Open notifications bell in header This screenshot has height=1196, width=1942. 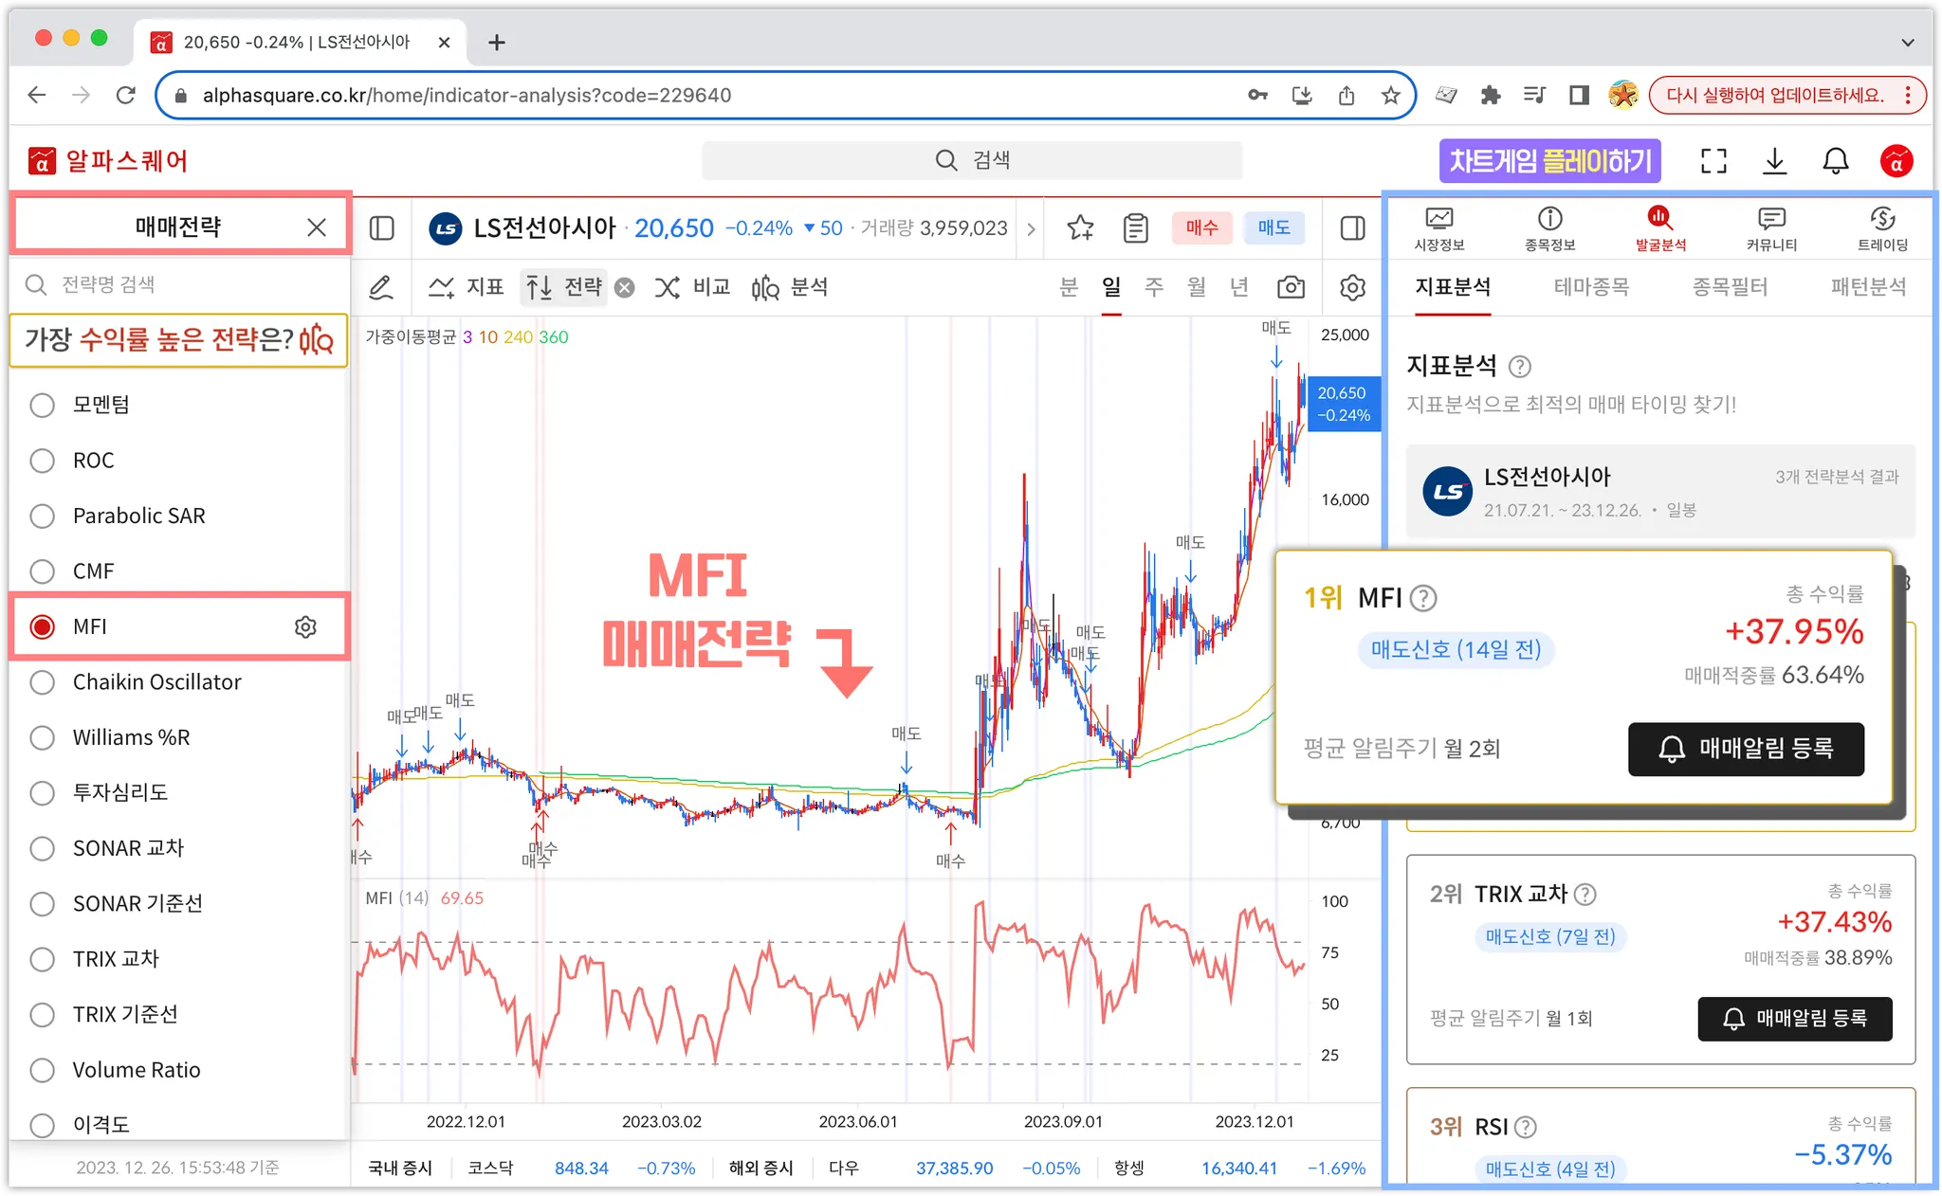point(1836,161)
